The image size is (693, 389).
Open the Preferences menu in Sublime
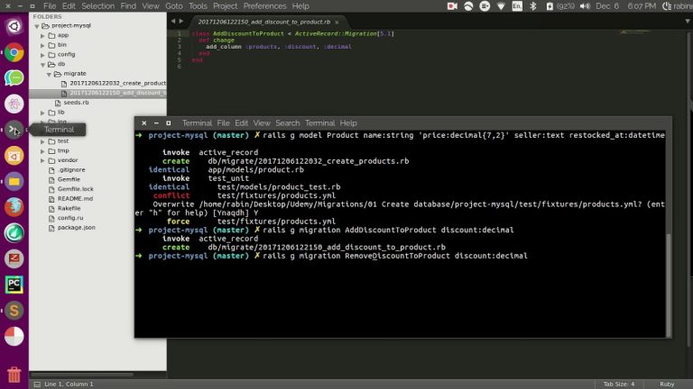point(264,6)
